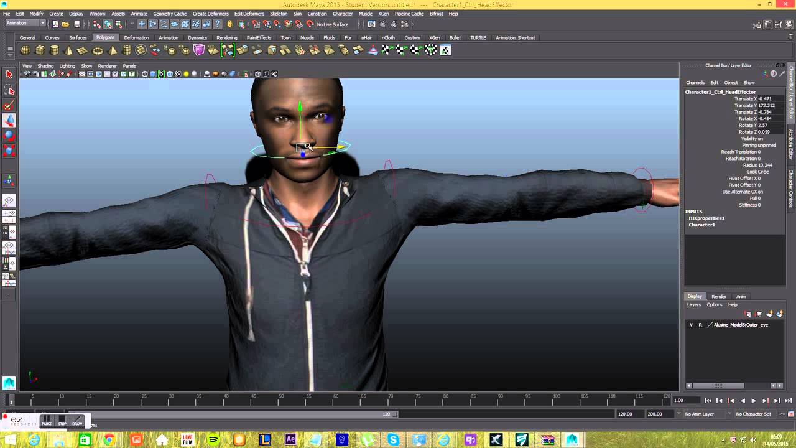The width and height of the screenshot is (796, 448).
Task: Click frame 60 on the time slider
Action: 336,401
